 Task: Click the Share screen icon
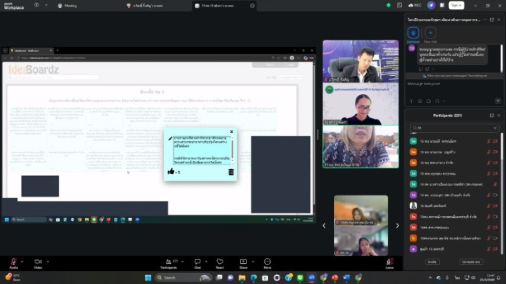pyautogui.click(x=244, y=262)
